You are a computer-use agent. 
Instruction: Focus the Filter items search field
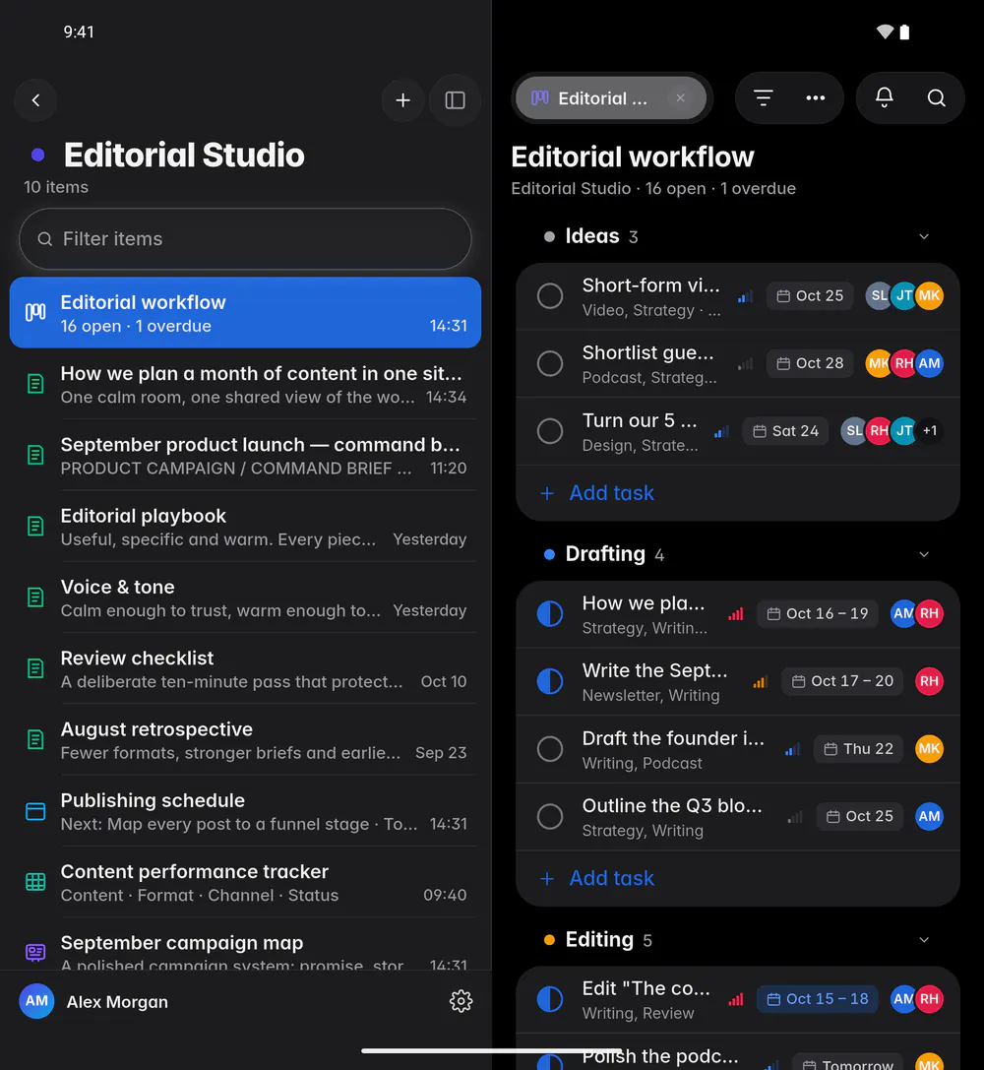(x=245, y=239)
